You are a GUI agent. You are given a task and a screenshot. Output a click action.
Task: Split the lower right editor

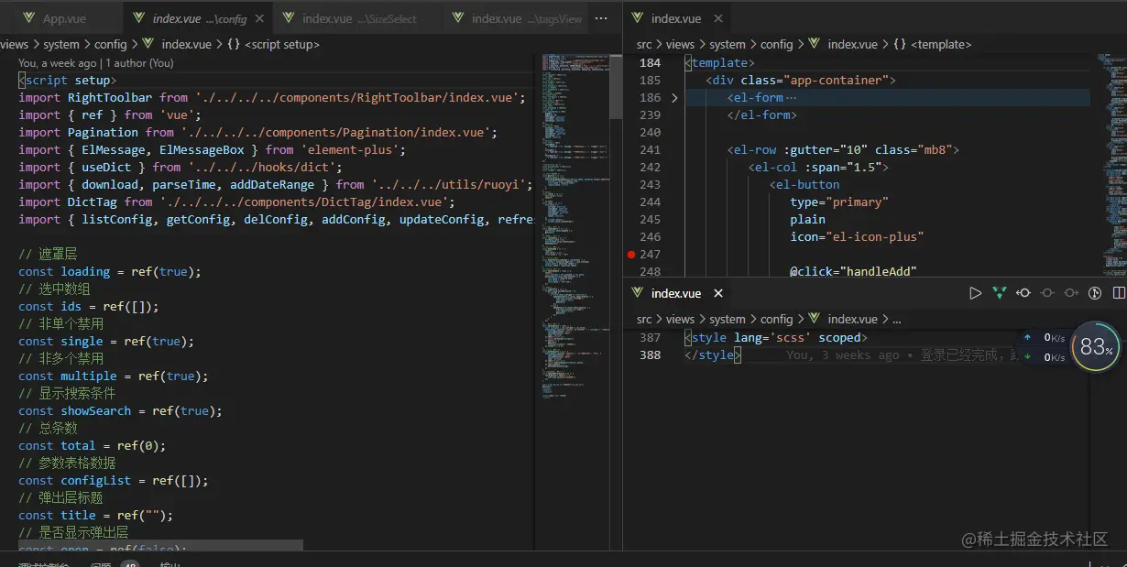1119,293
